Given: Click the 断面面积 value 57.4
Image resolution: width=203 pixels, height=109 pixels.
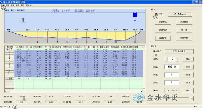Looking at the screenshot, I should pos(51,97).
